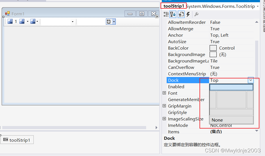Select the Items property
This screenshot has height=156, width=265.
(174, 132)
